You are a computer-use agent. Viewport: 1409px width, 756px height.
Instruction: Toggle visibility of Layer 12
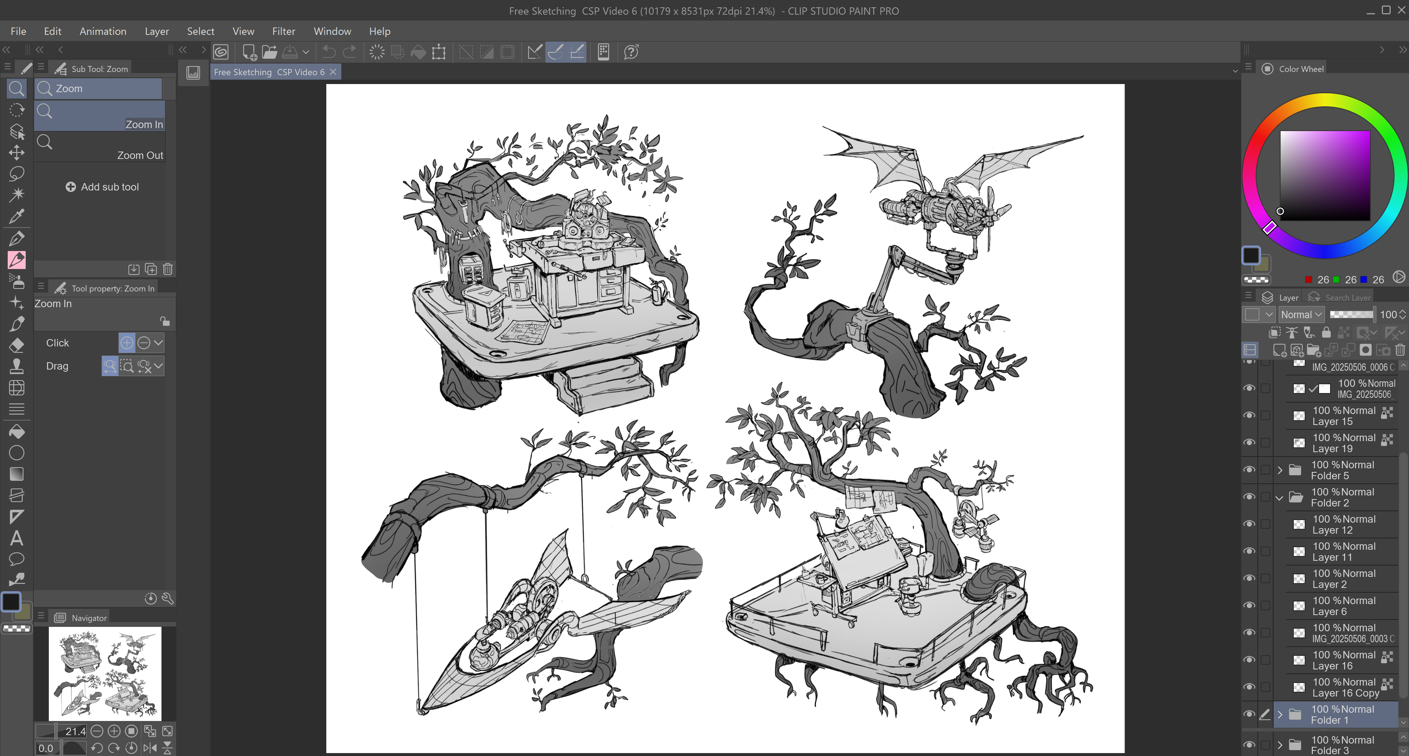click(1249, 523)
